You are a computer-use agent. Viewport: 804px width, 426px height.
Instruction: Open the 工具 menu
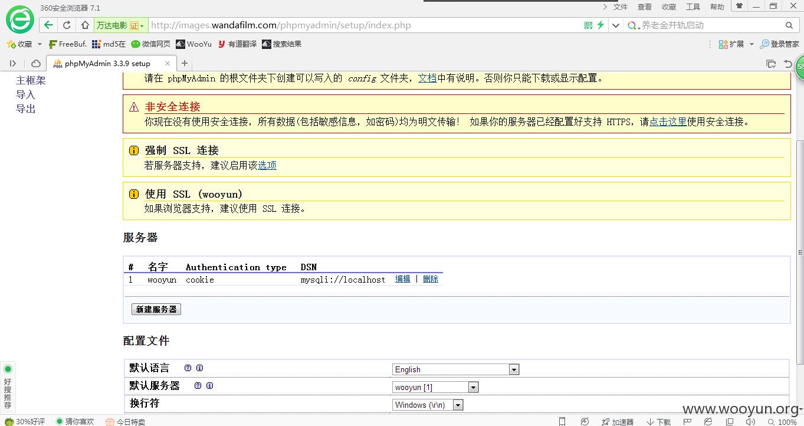pyautogui.click(x=693, y=7)
